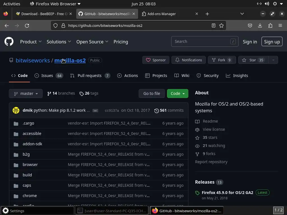Expand Open Source navigation dropdown
The width and height of the screenshot is (287, 215).
[92, 42]
